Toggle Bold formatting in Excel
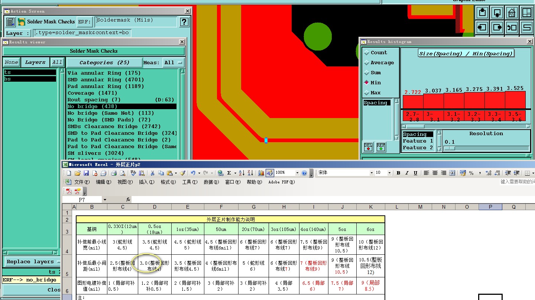 coord(399,173)
